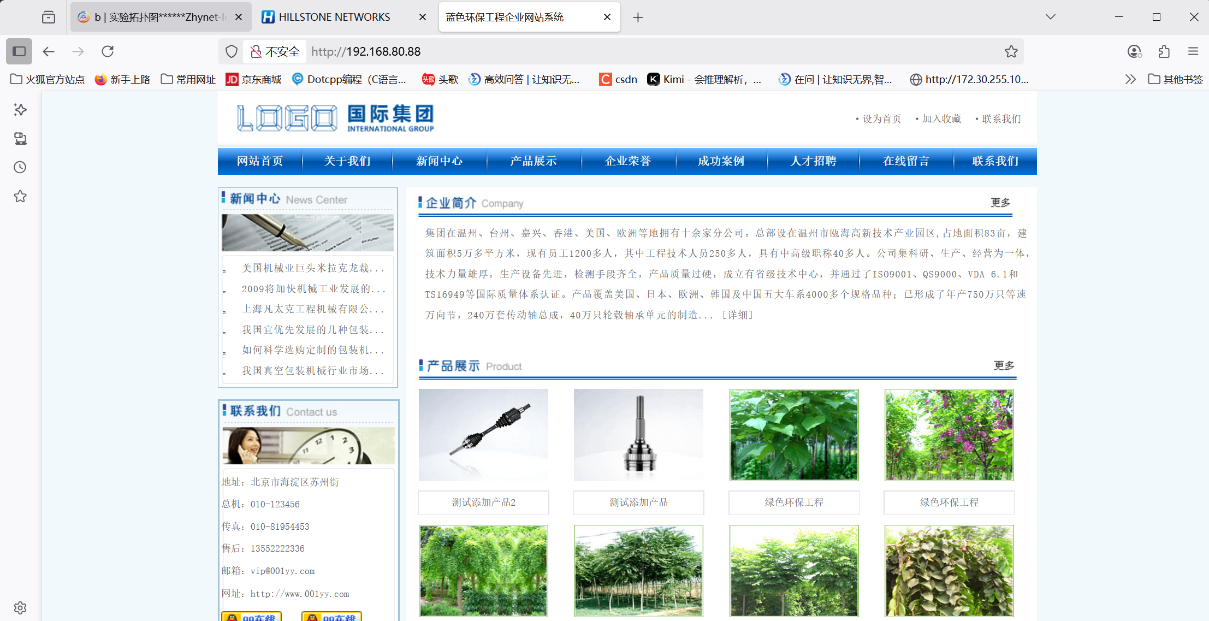The image size is (1209, 621).
Task: Open a new tab with plus button
Action: (x=638, y=17)
